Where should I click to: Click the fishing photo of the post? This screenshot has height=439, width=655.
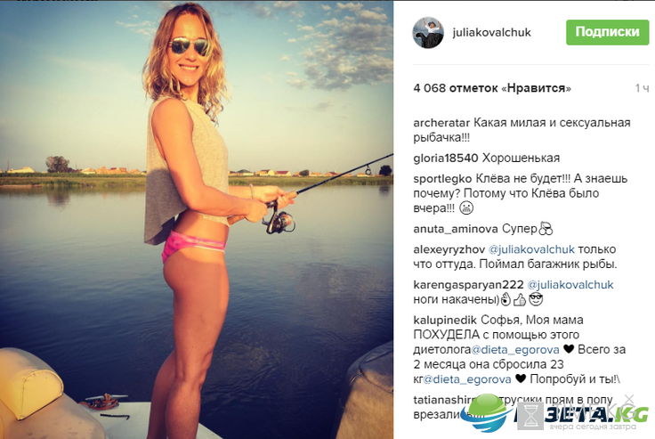tap(197, 219)
